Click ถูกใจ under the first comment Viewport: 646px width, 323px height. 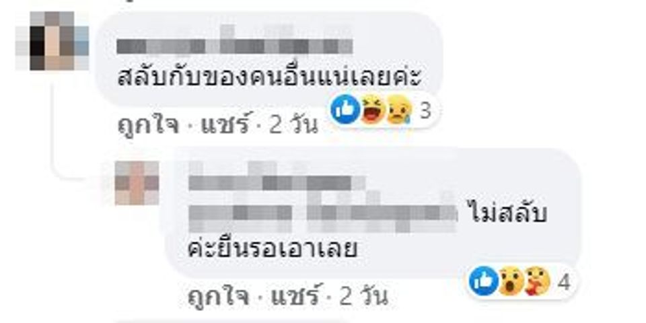[x=148, y=125]
